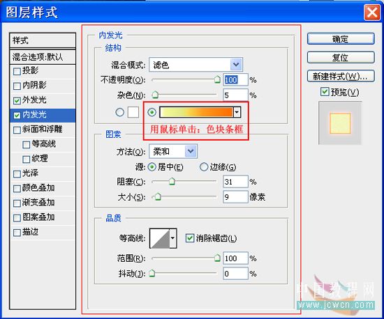The height and width of the screenshot is (319, 384).
Task: Close the 图层样式 dialog
Action: point(371,13)
